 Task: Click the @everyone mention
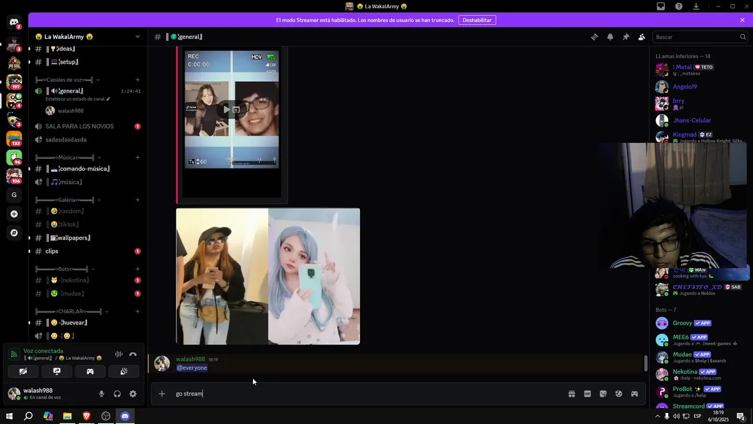(x=192, y=368)
